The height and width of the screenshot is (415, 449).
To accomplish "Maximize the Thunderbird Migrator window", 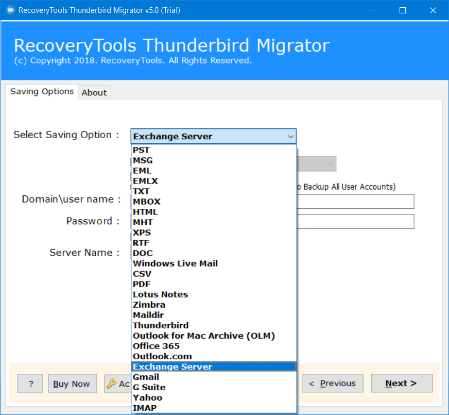I will (x=403, y=10).
